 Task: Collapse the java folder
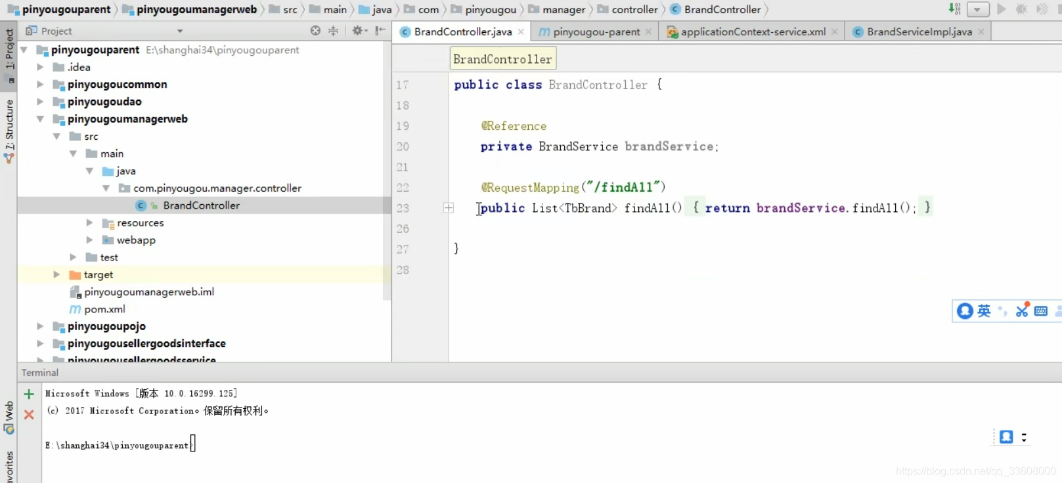[89, 171]
